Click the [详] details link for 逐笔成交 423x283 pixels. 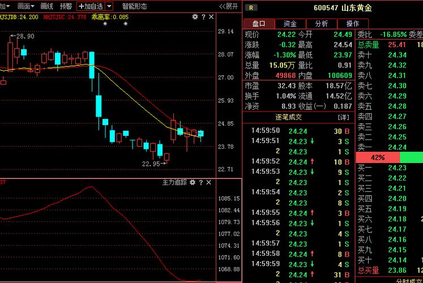click(343, 117)
